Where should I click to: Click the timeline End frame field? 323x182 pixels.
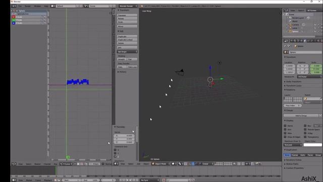(90, 180)
